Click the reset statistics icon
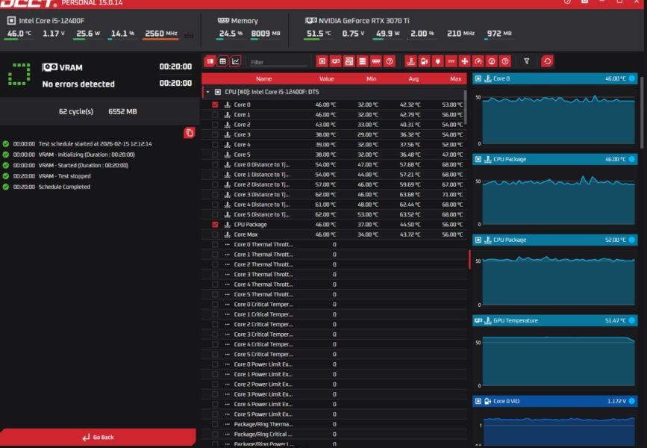 click(547, 61)
